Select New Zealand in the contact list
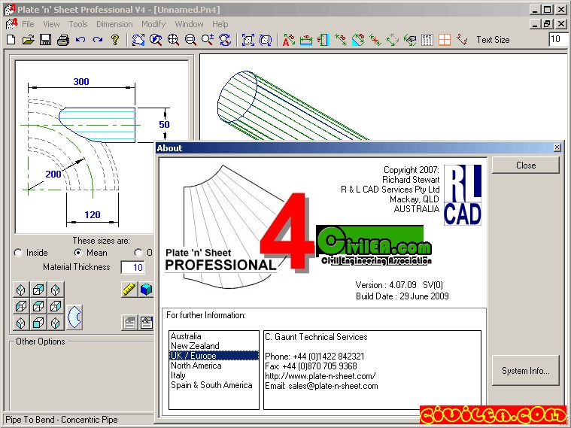This screenshot has height=428, width=571. coord(214,346)
